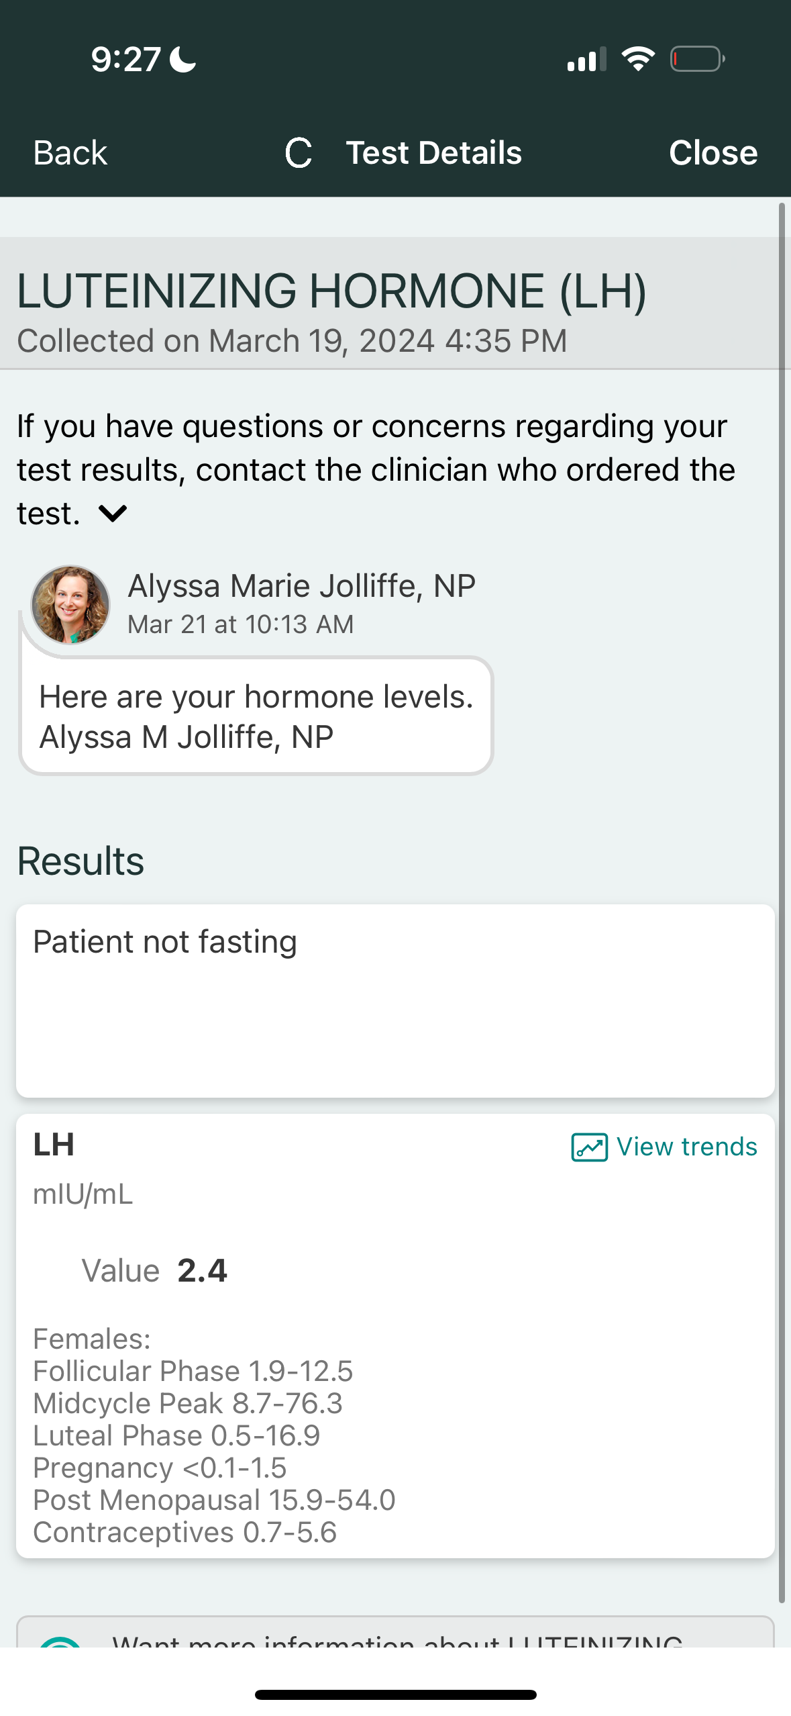Tap the home indicator bar
Image resolution: width=791 pixels, height=1716 pixels.
tap(395, 1695)
